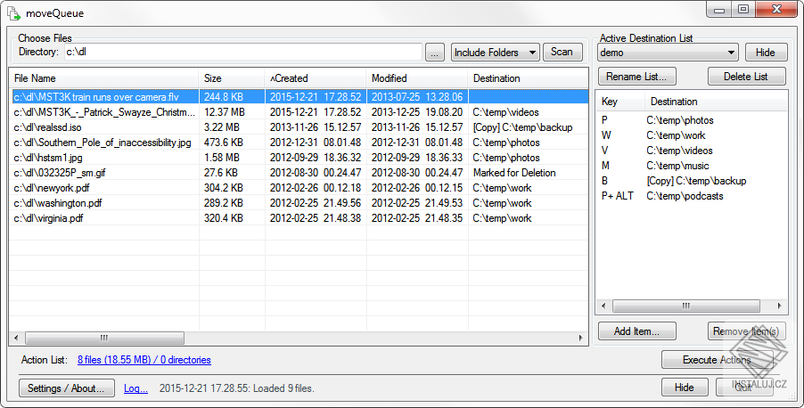Open the directory browse '...' button

(435, 53)
